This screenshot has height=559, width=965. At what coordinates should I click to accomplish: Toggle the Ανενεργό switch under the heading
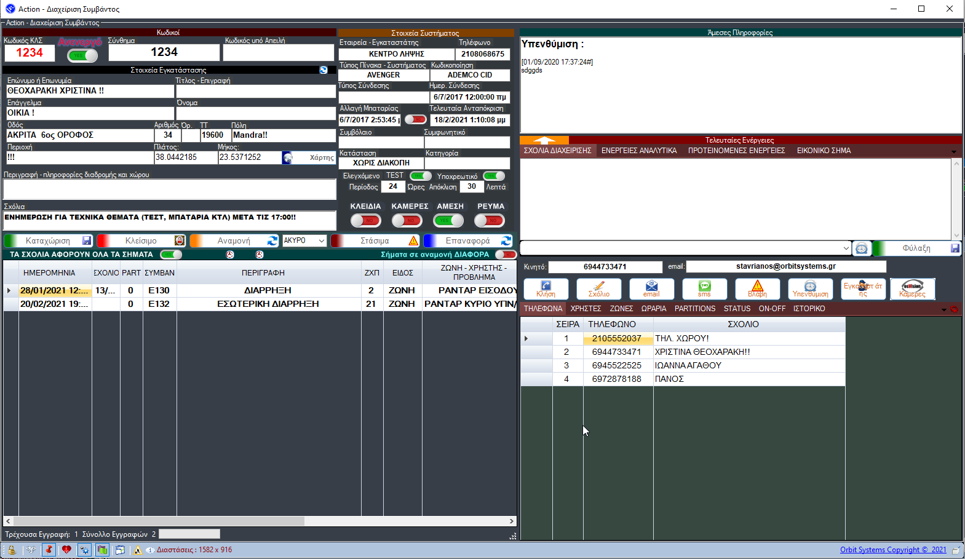(82, 56)
